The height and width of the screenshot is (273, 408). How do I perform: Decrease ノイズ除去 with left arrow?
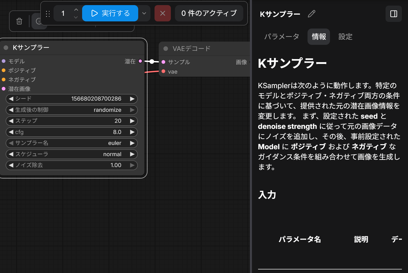click(x=11, y=165)
